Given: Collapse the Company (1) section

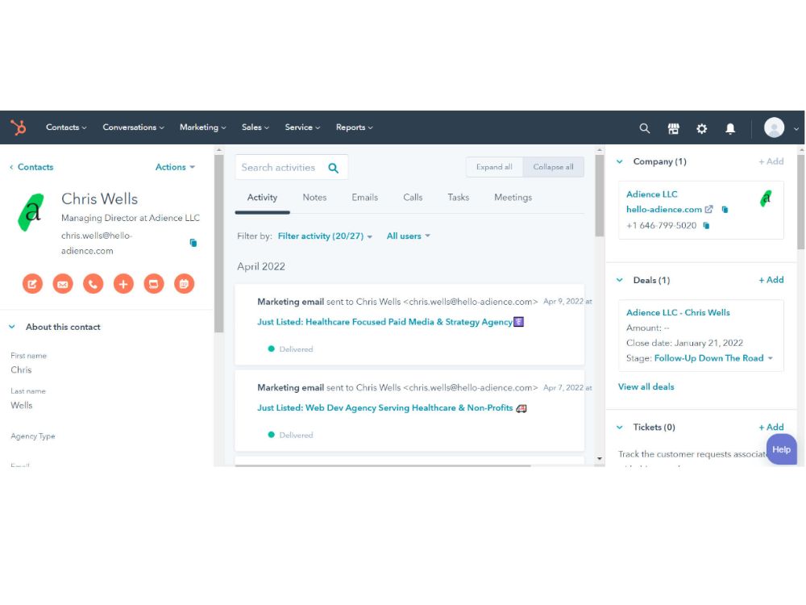Looking at the screenshot, I should (620, 161).
